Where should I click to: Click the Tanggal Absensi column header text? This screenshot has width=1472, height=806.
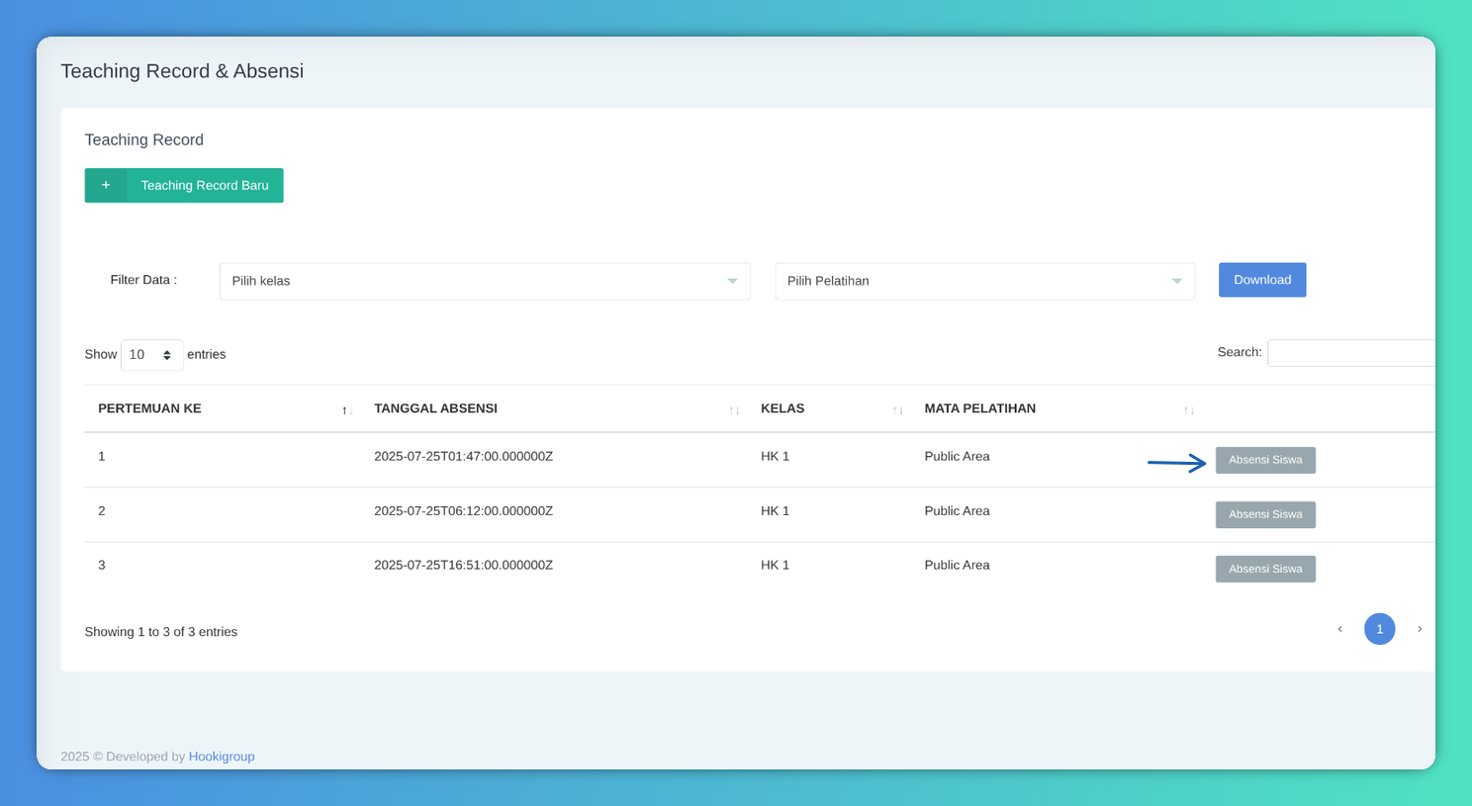435,408
